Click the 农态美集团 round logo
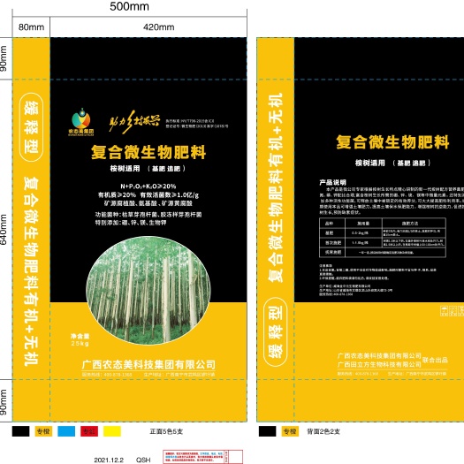 tap(81, 121)
